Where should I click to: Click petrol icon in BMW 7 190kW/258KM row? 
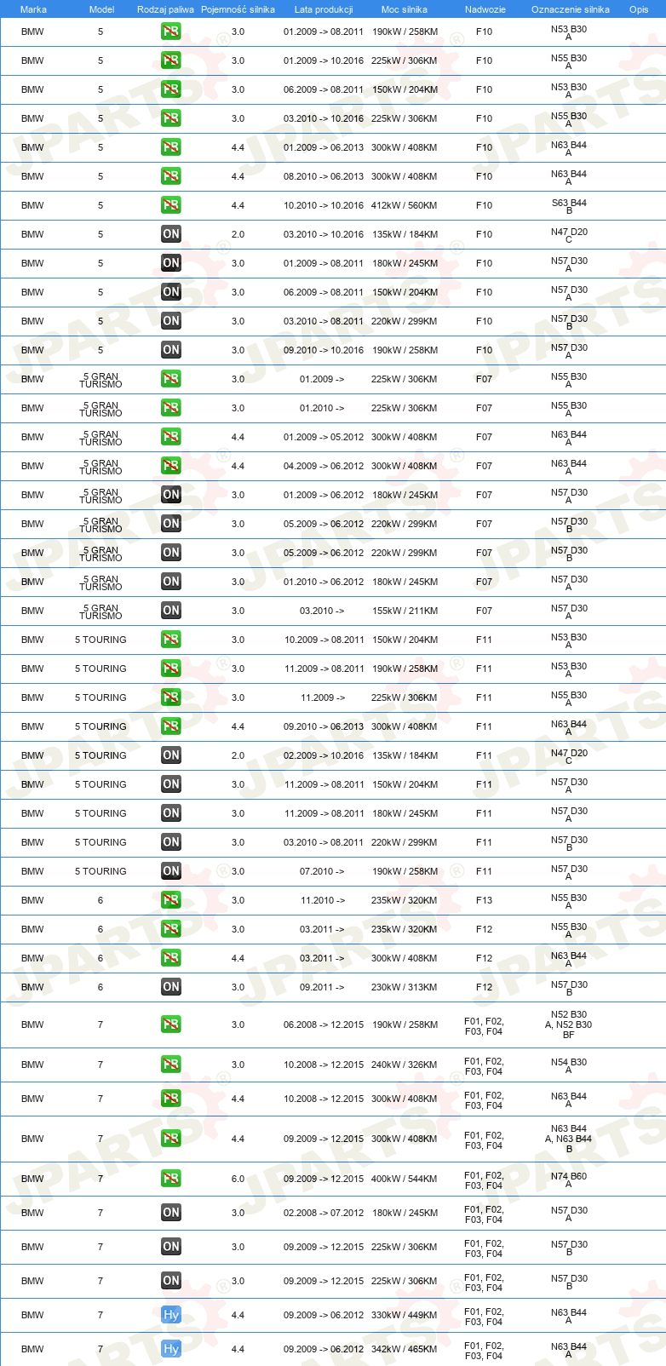[x=171, y=1024]
